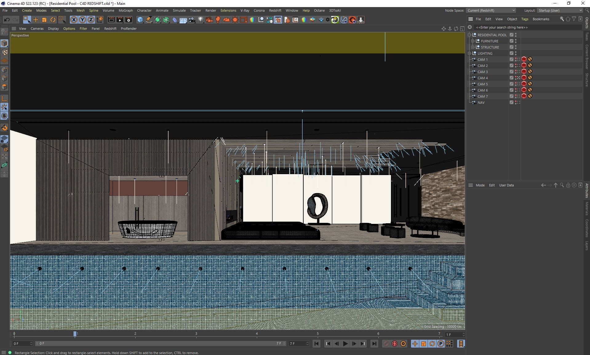The image size is (590, 355).
Task: Click Redshift camera tag on CAM 6
Action: tap(524, 90)
